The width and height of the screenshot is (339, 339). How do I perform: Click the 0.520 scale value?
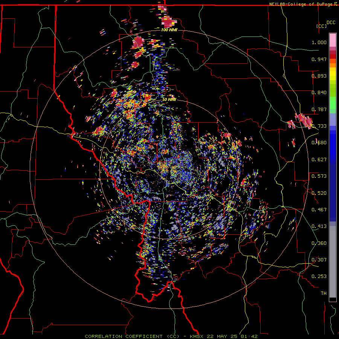coord(319,193)
